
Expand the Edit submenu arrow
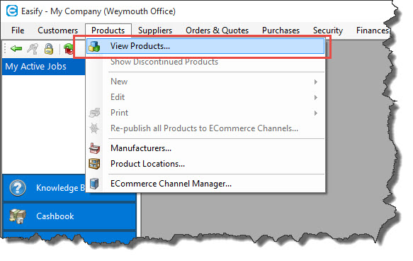315,98
